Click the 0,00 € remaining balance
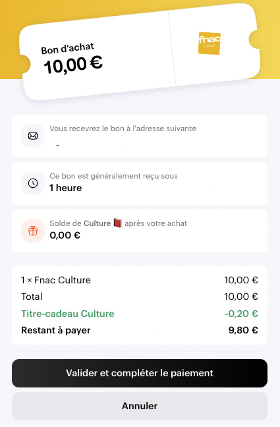280x427 pixels. click(x=65, y=235)
